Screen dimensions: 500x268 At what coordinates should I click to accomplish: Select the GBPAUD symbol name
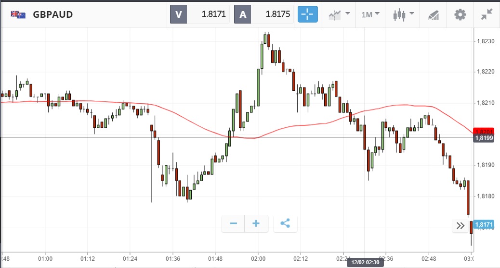point(53,14)
